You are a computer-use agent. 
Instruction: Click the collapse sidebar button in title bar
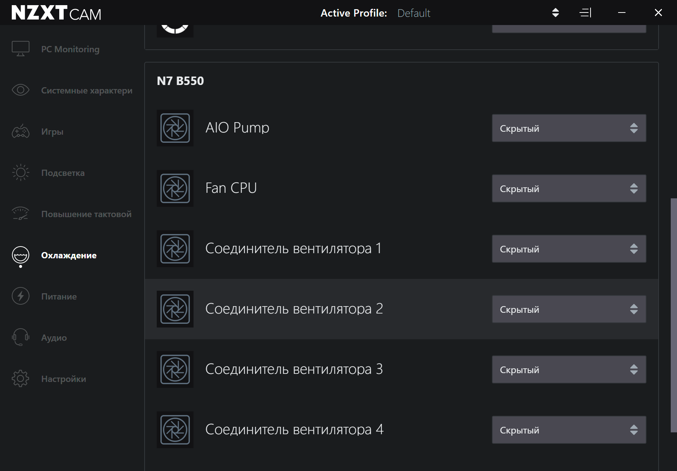click(585, 13)
